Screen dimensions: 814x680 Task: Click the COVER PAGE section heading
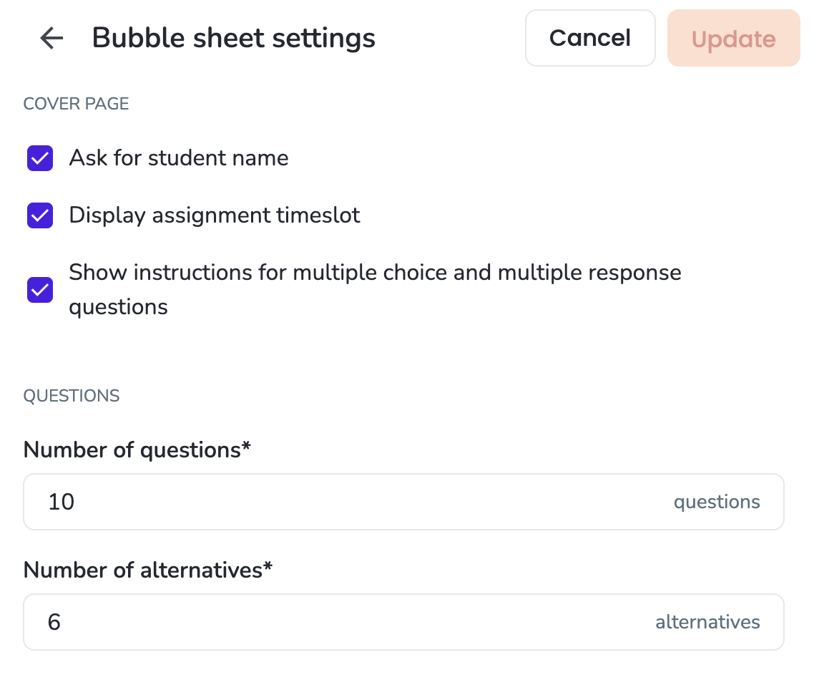coord(76,104)
